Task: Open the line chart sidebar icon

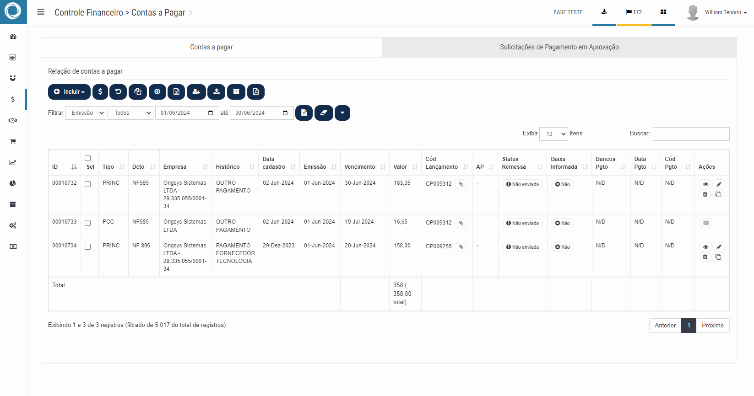Action: point(13,162)
